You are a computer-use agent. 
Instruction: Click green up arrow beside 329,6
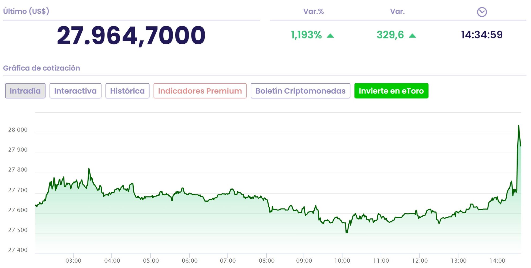[x=412, y=36]
